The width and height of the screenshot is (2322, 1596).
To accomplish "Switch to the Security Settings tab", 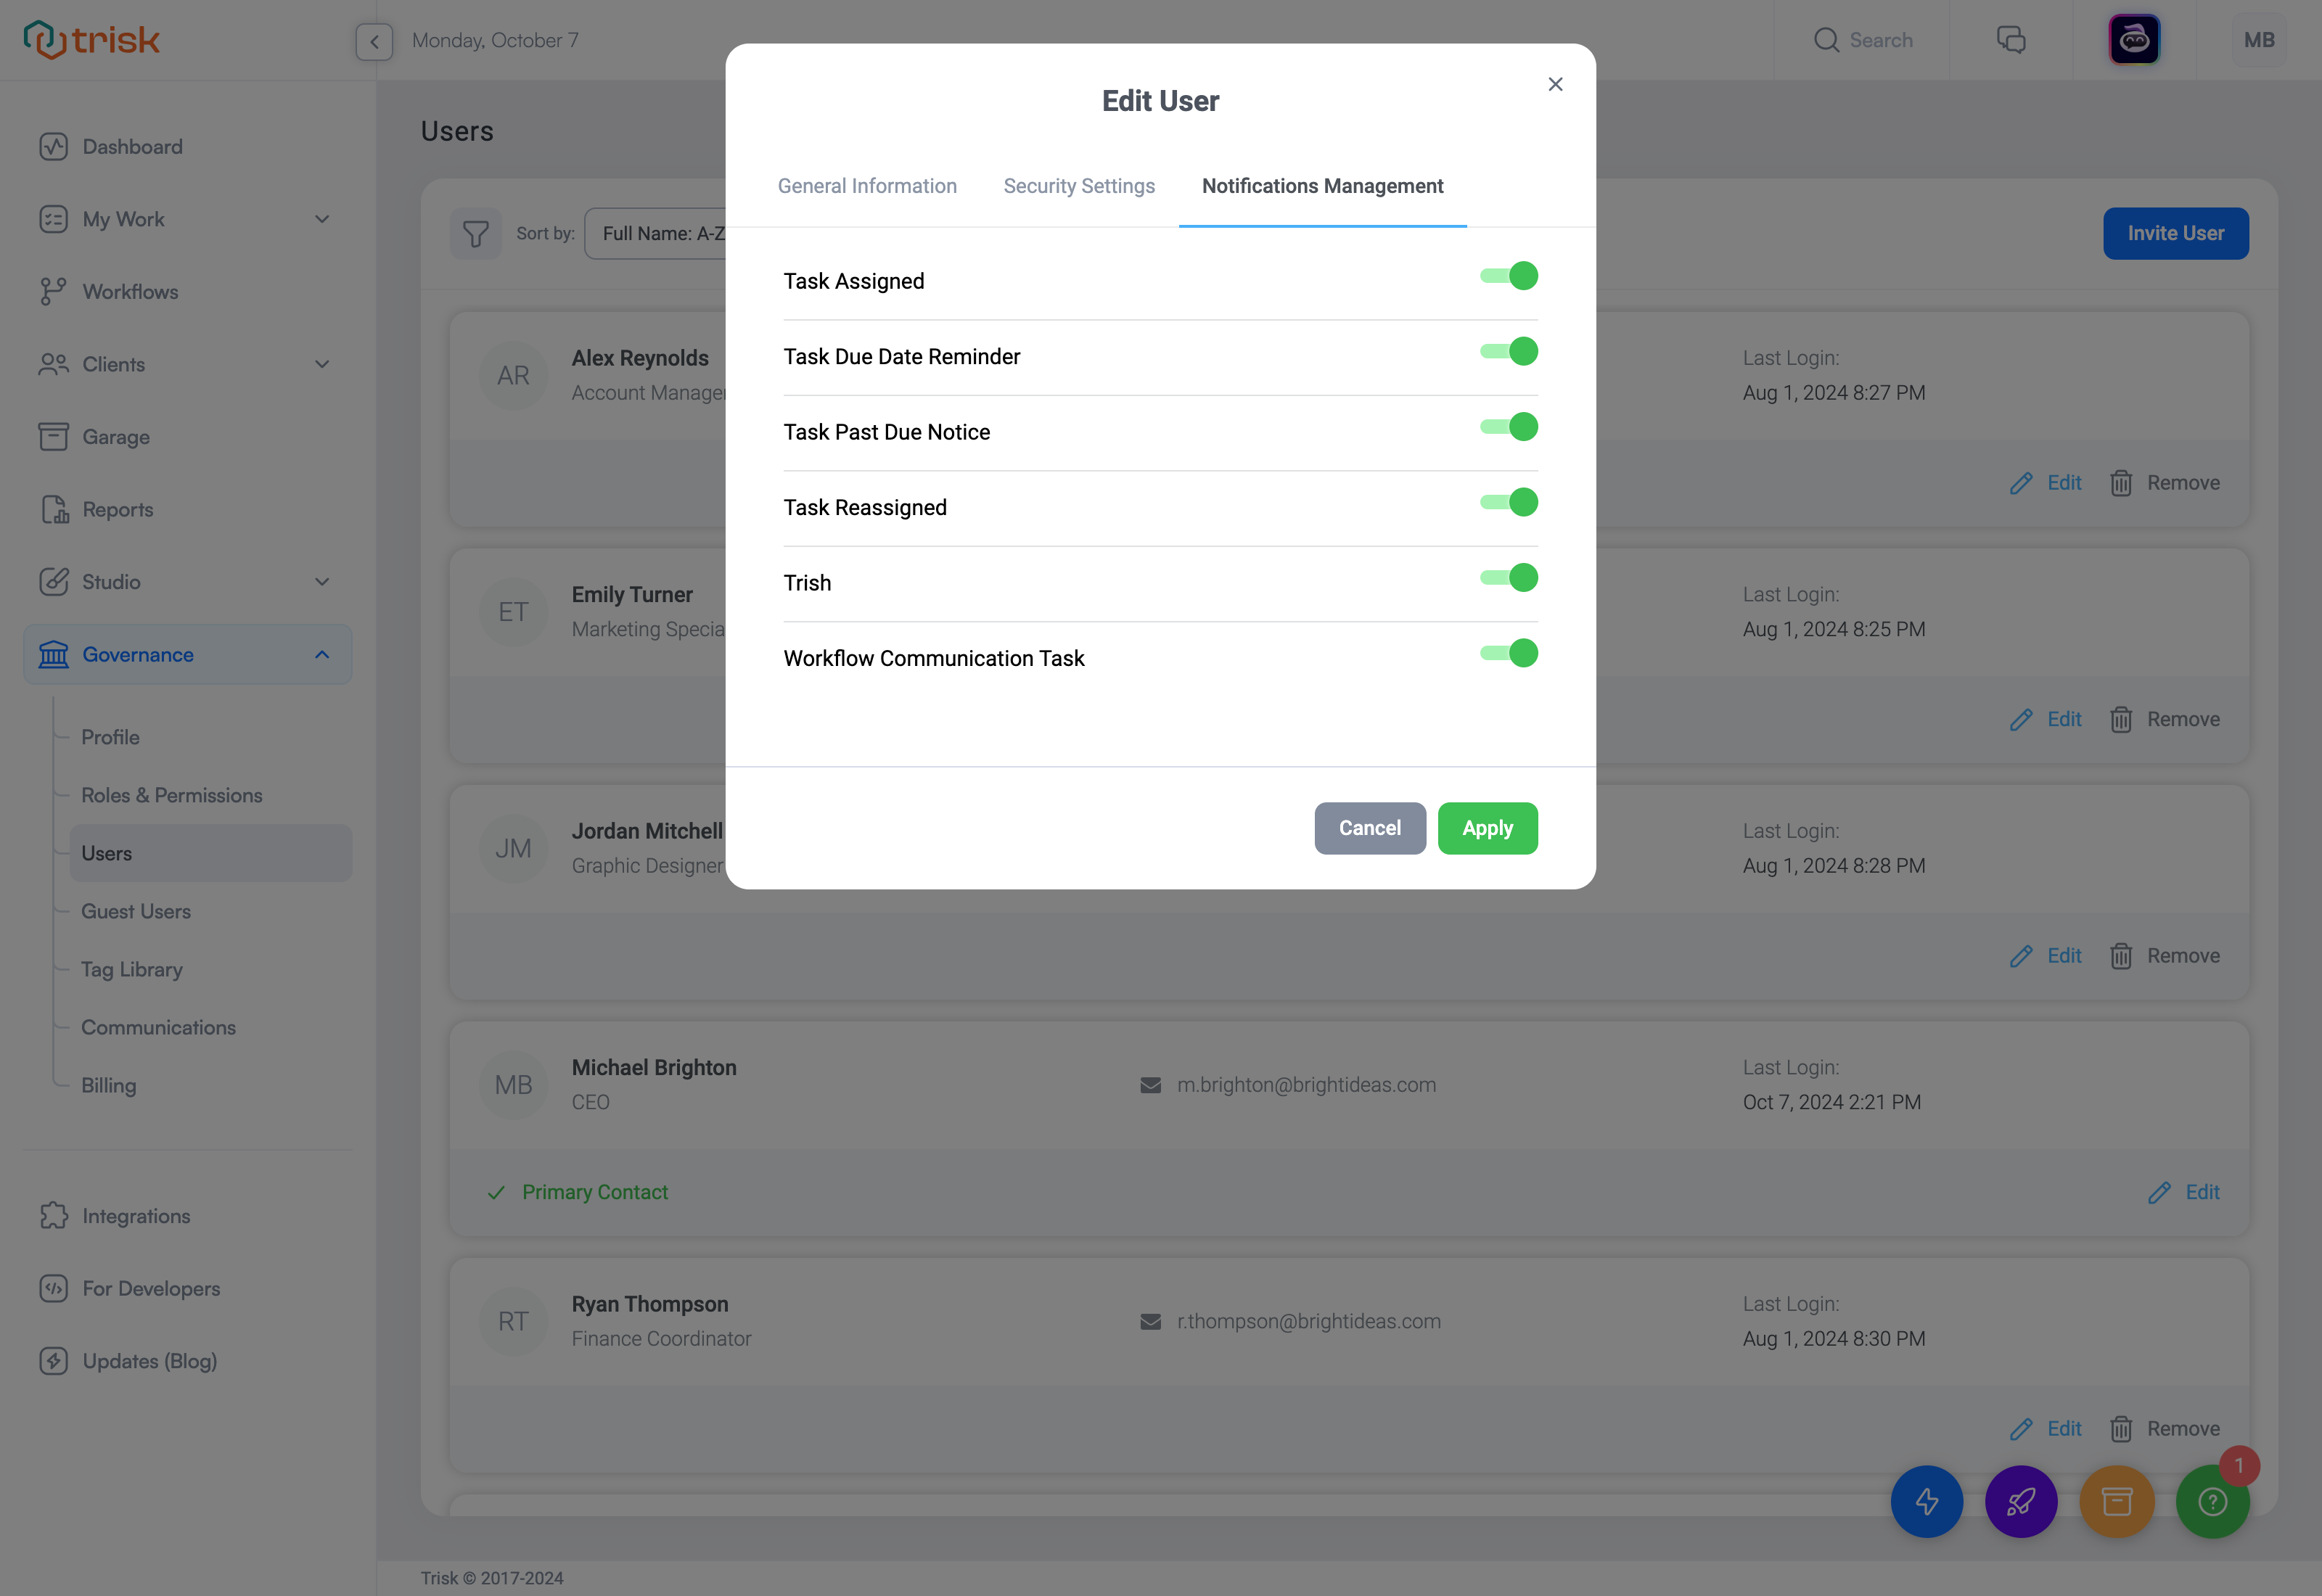I will coord(1078,185).
